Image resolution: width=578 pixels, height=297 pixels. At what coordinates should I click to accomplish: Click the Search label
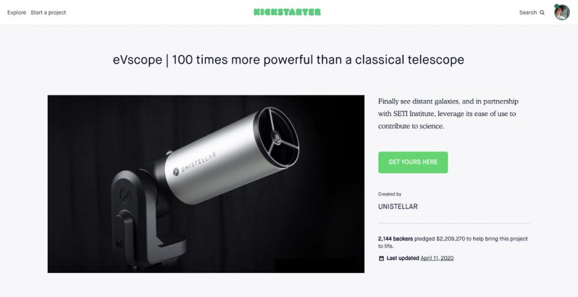[528, 12]
